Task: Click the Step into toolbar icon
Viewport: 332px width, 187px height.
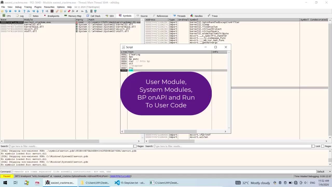Action: [x=24, y=11]
